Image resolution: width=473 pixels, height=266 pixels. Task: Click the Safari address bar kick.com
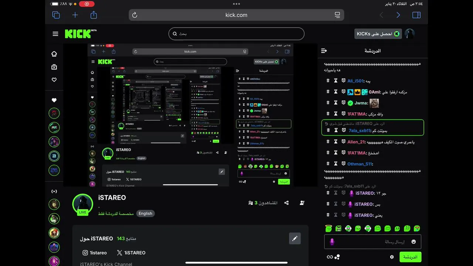[236, 15]
